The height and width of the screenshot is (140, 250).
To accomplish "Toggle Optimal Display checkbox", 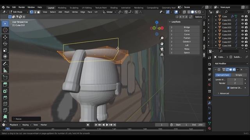I will tap(228, 88).
